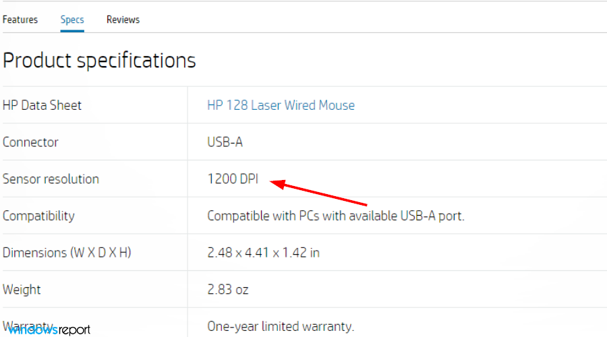Switch to the Specs tab
This screenshot has height=337, width=607.
coord(72,20)
